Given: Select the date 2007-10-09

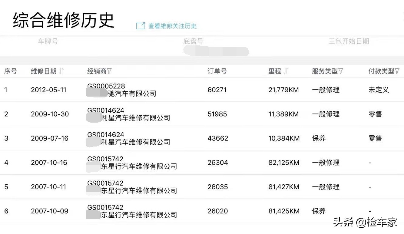Looking at the screenshot, I should point(50,211).
